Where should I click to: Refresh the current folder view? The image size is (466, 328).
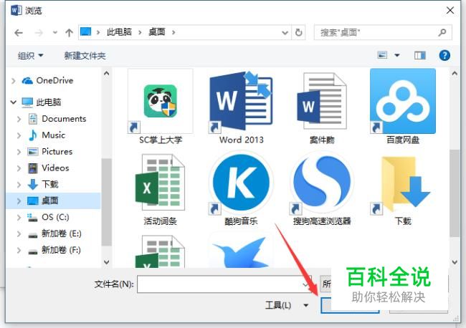[298, 32]
